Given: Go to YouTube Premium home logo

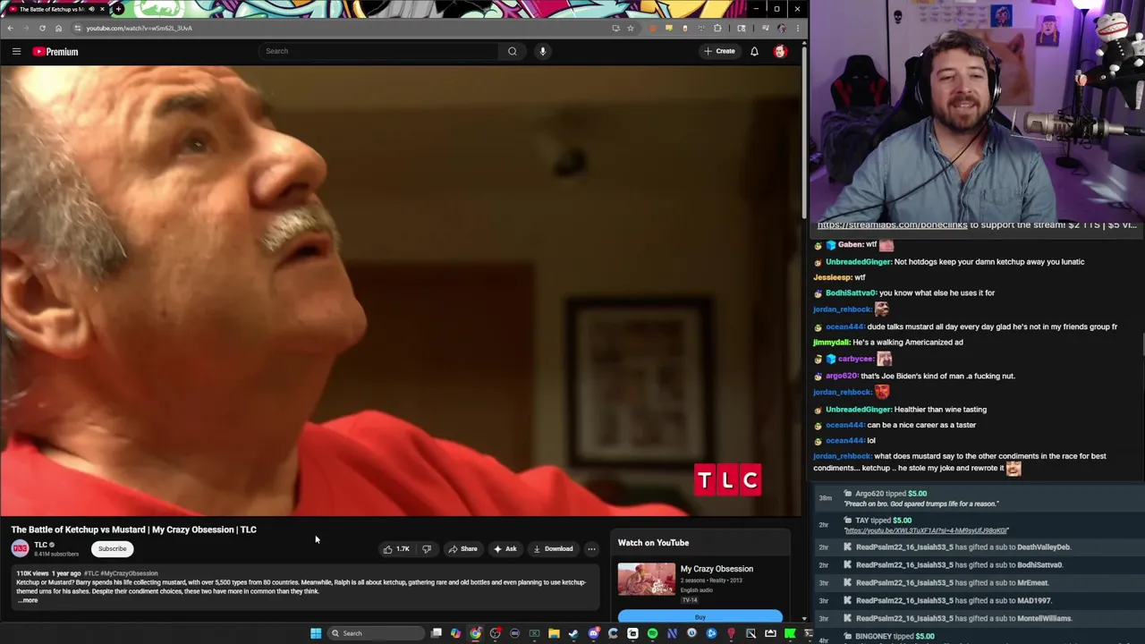Looking at the screenshot, I should (55, 52).
